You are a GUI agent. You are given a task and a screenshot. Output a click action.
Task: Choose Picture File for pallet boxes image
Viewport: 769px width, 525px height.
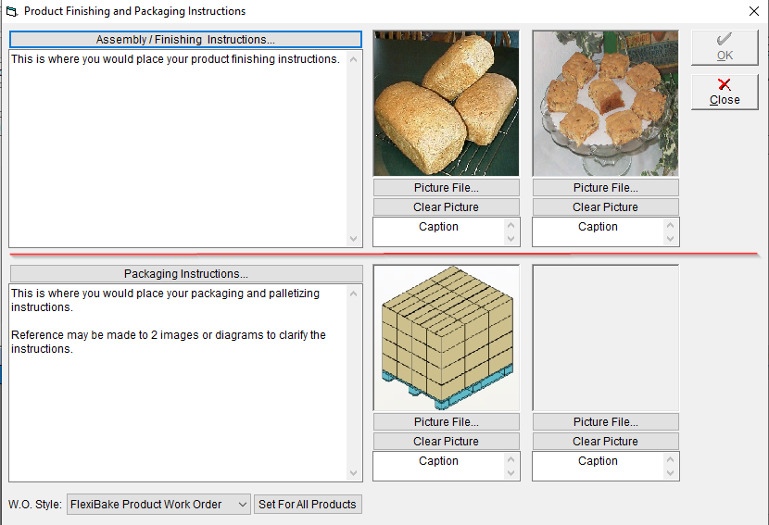pyautogui.click(x=447, y=422)
